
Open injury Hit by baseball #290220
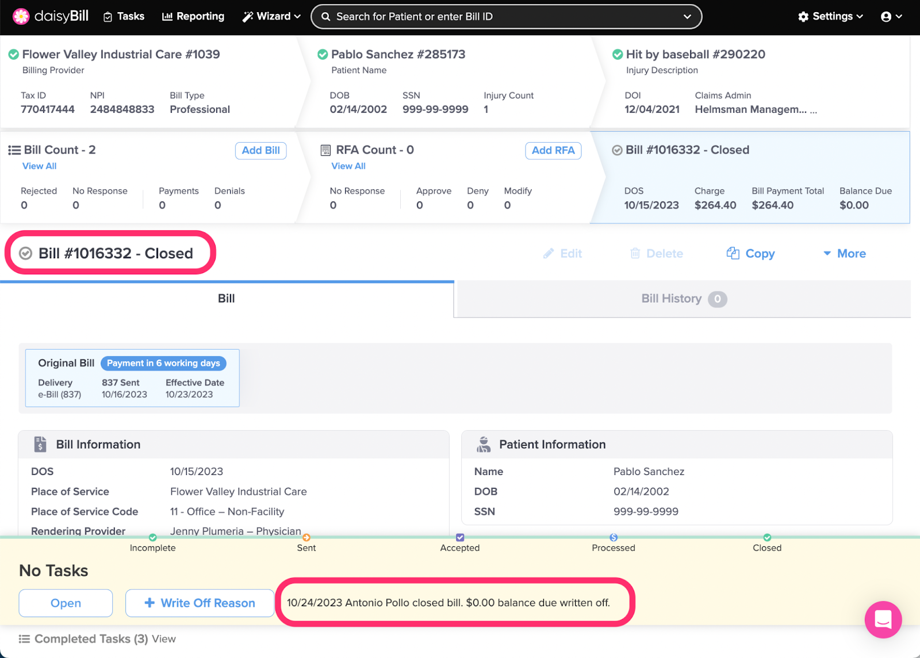[696, 54]
